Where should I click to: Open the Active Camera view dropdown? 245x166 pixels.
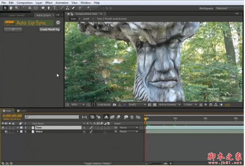pos(169,105)
